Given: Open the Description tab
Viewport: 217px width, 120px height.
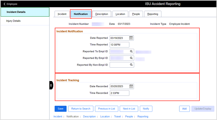Looking at the screenshot, I should (x=102, y=14).
